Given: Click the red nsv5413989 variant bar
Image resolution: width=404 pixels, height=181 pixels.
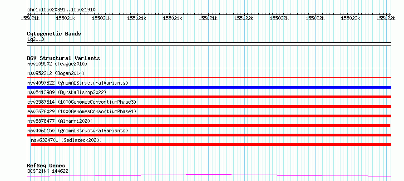Looking at the screenshot, I should (x=209, y=97).
